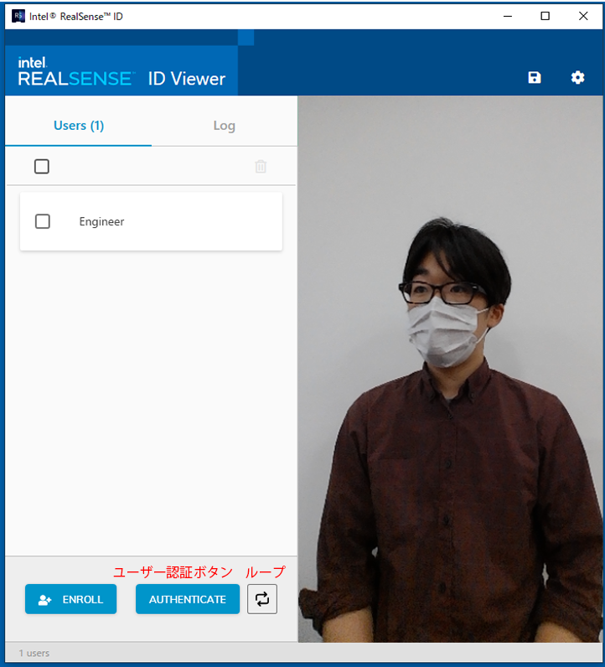Maximize the RealSense ID window
The width and height of the screenshot is (605, 667).
tap(545, 16)
